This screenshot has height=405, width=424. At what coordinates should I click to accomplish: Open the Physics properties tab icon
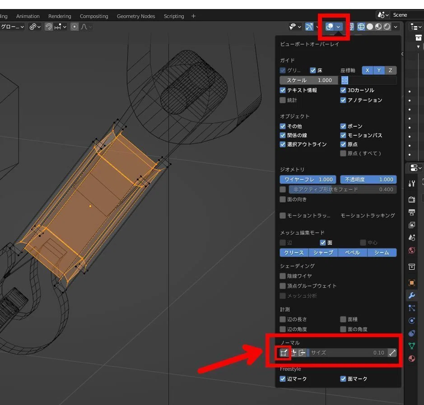(411, 321)
